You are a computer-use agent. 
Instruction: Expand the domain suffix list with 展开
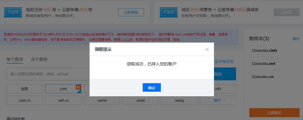pyautogui.click(x=219, y=100)
